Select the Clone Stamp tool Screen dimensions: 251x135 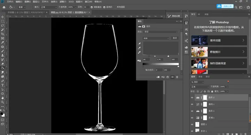click(2, 55)
